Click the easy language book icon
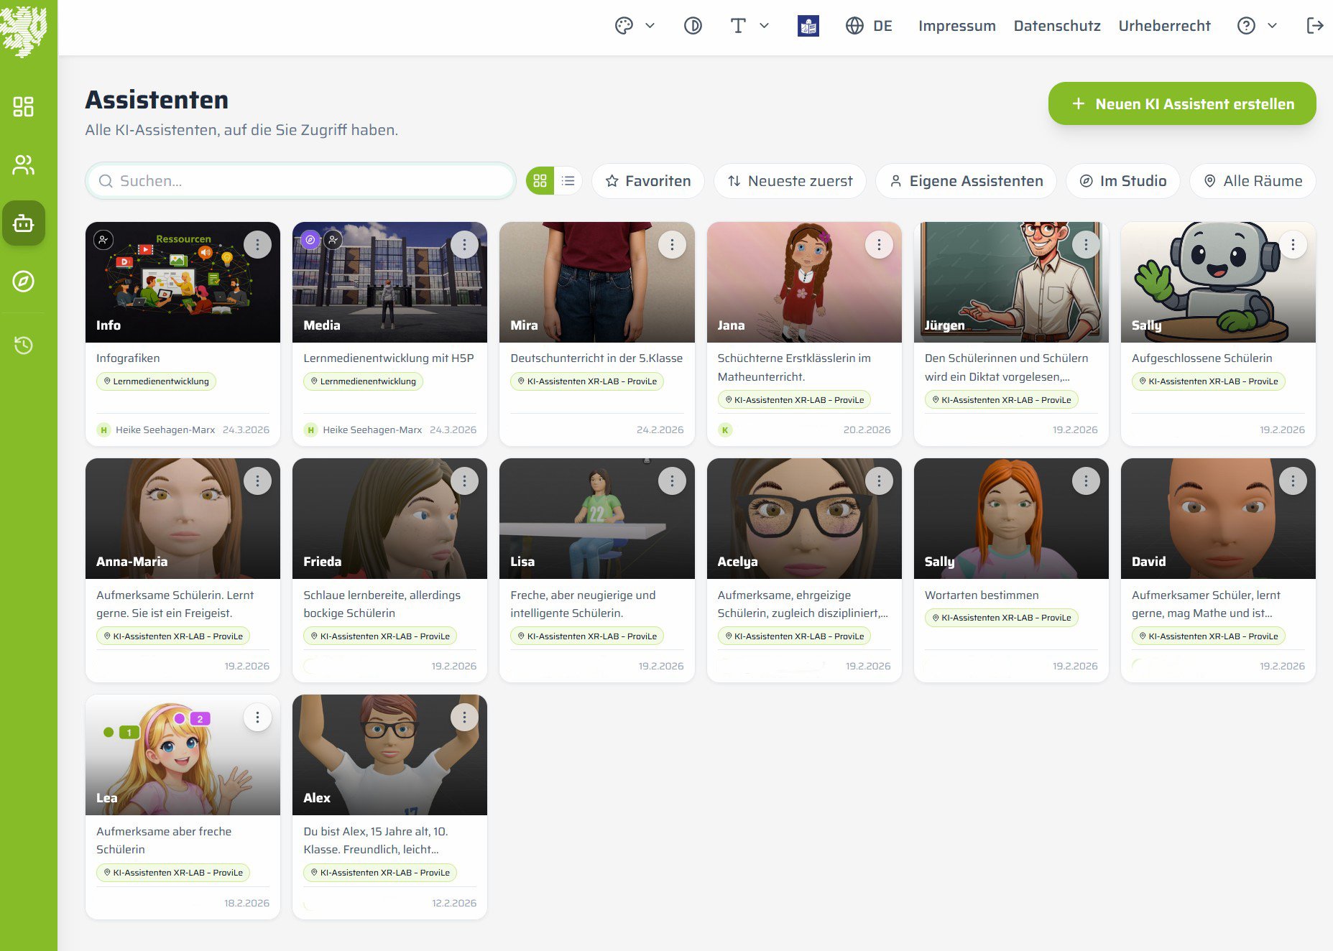Screen dimensions: 1333x951 pyautogui.click(x=808, y=26)
